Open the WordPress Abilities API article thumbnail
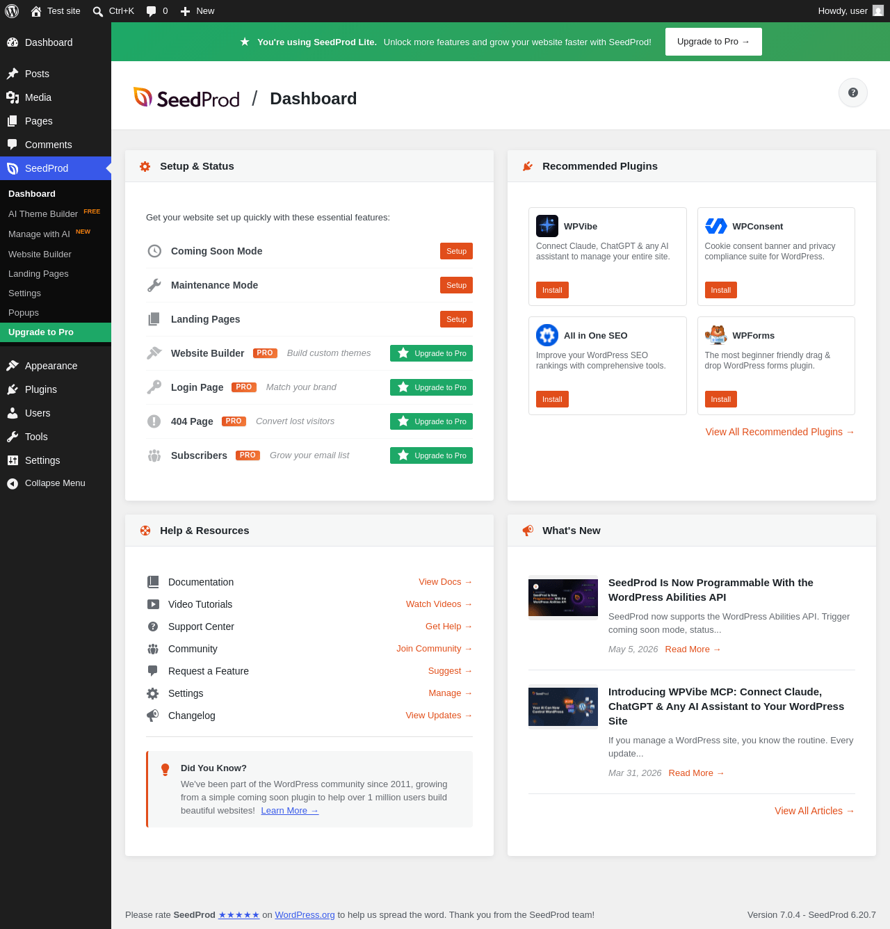This screenshot has height=929, width=890. 563,597
